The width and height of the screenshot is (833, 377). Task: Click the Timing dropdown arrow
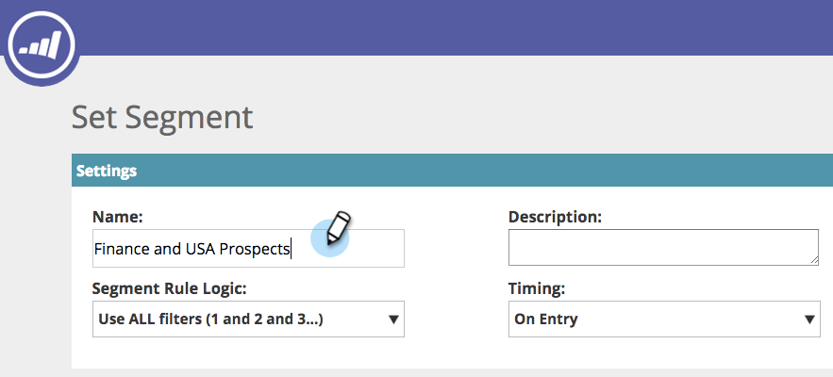pos(809,320)
